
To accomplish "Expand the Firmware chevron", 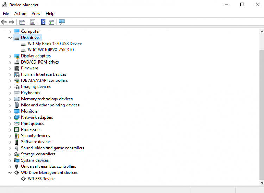I will point(10,68).
